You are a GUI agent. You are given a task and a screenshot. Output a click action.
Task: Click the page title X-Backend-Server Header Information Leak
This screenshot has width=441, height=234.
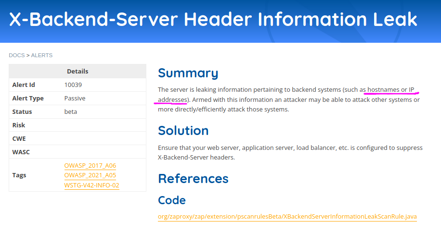213,19
